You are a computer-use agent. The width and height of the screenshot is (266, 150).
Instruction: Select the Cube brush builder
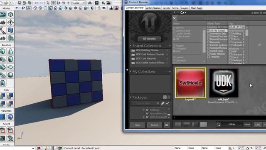(x=3, y=51)
